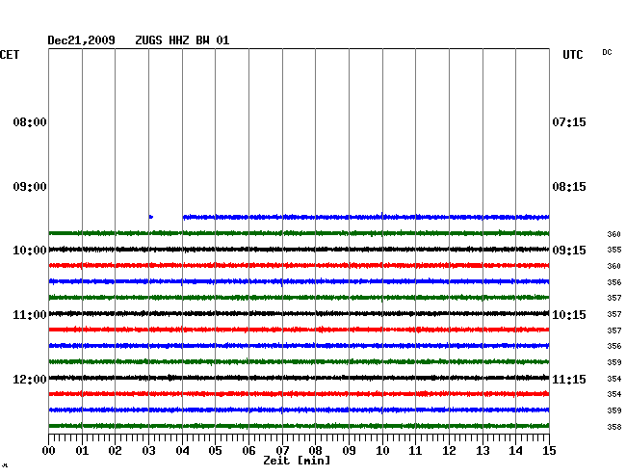The height and width of the screenshot is (476, 626).
Task: Select minute label 12 on the time axis
Action: [449, 451]
